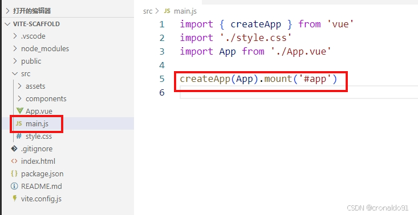The image size is (418, 215).
Task: Select the assets folder label
Action: point(35,86)
